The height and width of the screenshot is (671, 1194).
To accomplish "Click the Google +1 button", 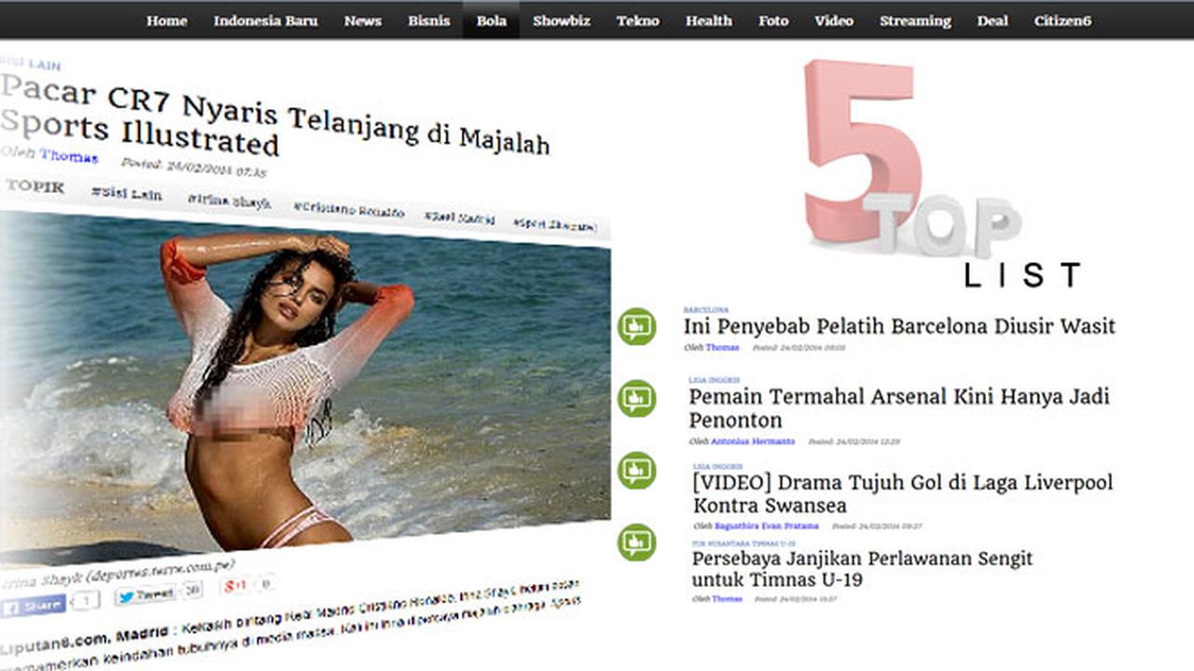I will (235, 586).
